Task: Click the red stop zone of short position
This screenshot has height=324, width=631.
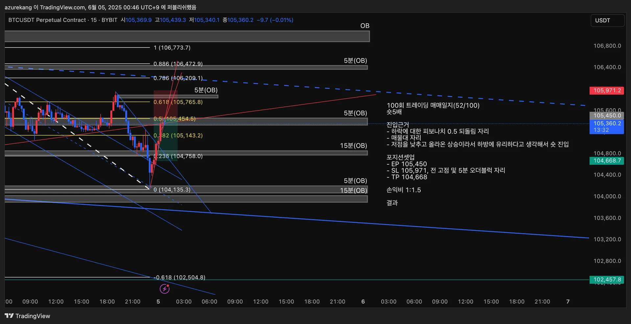Action: pos(166,104)
